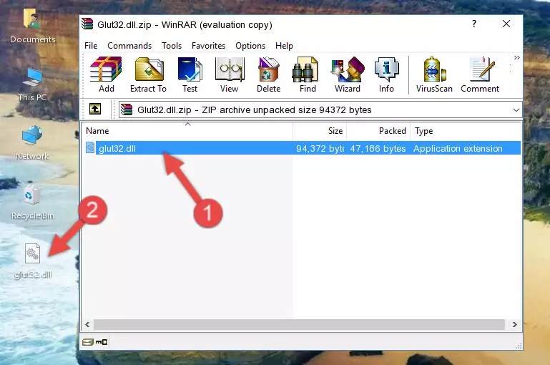Click the disk drive status bar icon

pyautogui.click(x=88, y=342)
